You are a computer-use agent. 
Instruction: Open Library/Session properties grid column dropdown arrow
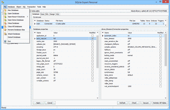(103, 33)
